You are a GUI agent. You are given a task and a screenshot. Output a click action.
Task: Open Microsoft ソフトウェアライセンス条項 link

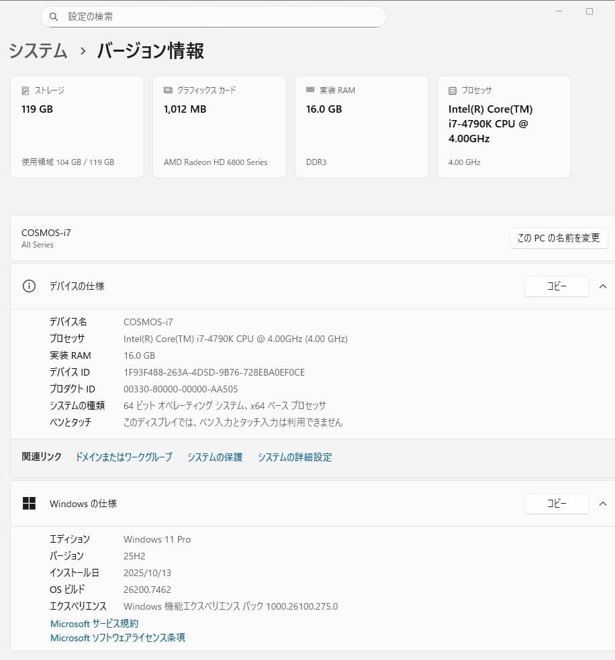click(117, 638)
